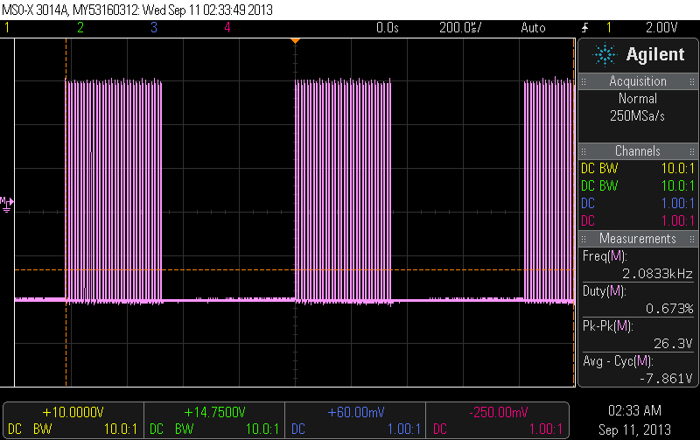Click the Pk-Pk(M) measurement label
This screenshot has width=700, height=440.
pos(607,326)
